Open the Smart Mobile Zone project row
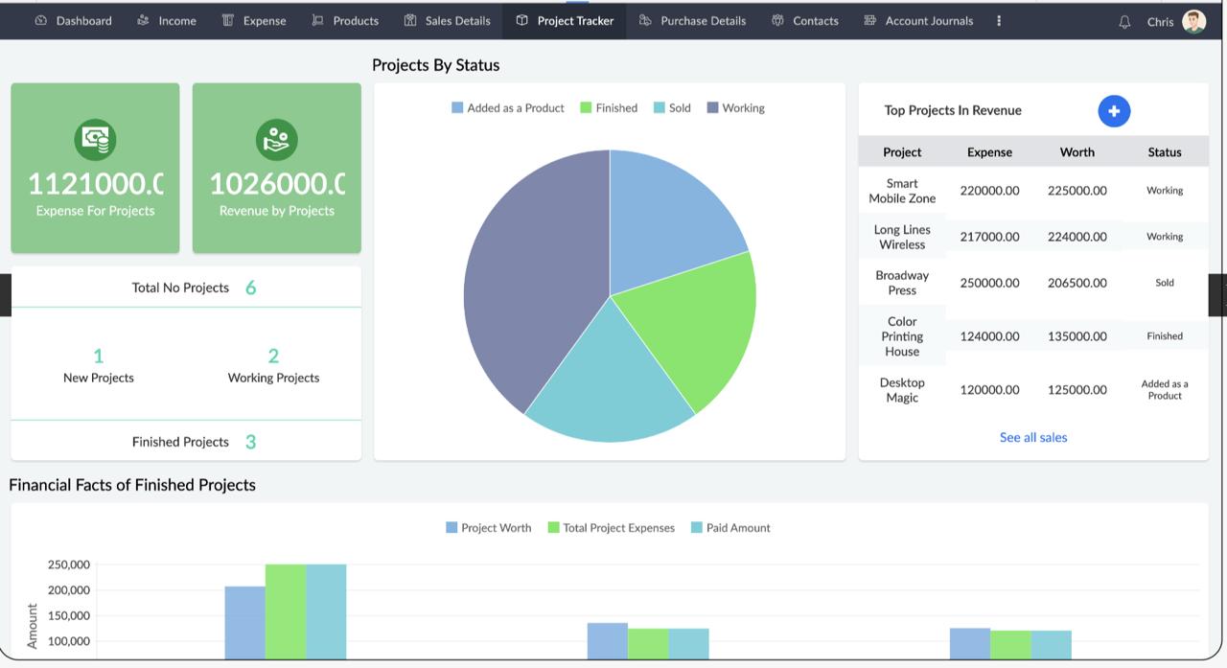Screen dimensions: 1227x668 pyautogui.click(x=902, y=191)
